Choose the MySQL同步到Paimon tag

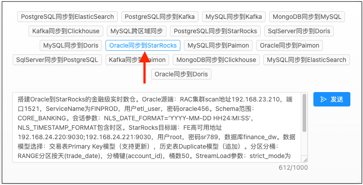[218, 45]
